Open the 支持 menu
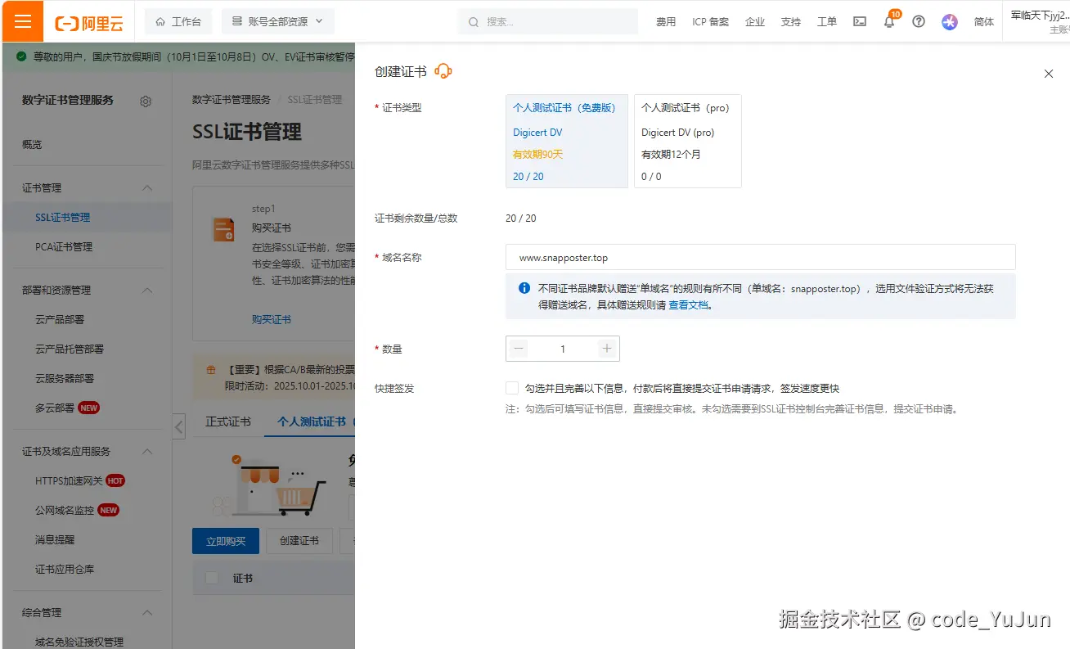The width and height of the screenshot is (1070, 649). 791,22
